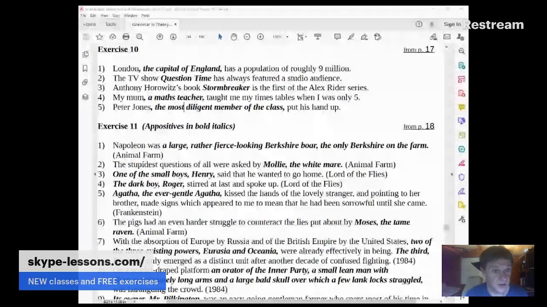Send file by email envelope icon
The width and height of the screenshot is (547, 307).
coord(447,37)
